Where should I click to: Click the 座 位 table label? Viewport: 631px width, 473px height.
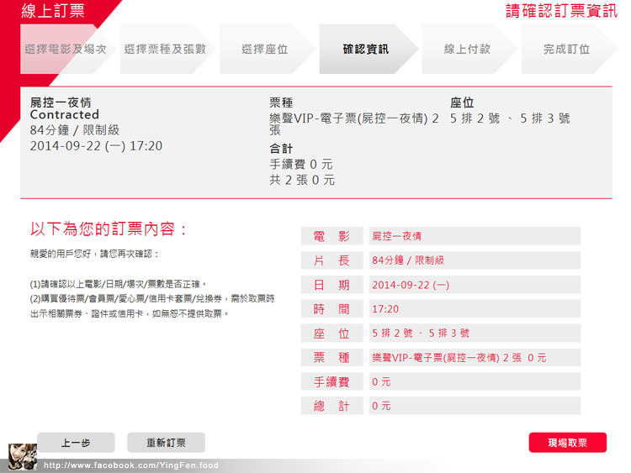pyautogui.click(x=331, y=334)
